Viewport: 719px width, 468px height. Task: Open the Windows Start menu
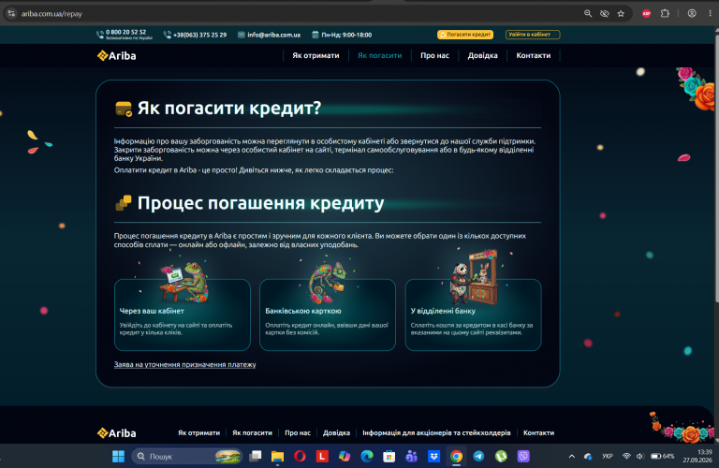pos(118,457)
